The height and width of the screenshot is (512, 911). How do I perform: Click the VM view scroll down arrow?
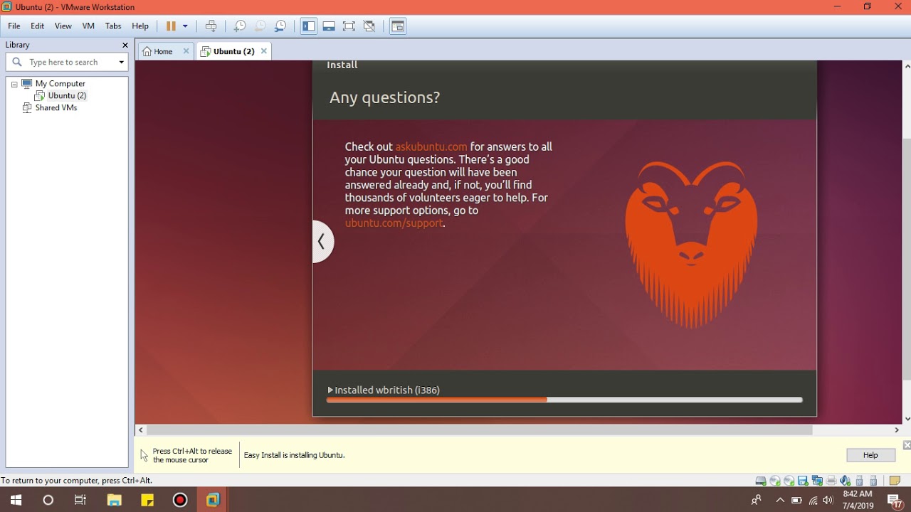907,419
